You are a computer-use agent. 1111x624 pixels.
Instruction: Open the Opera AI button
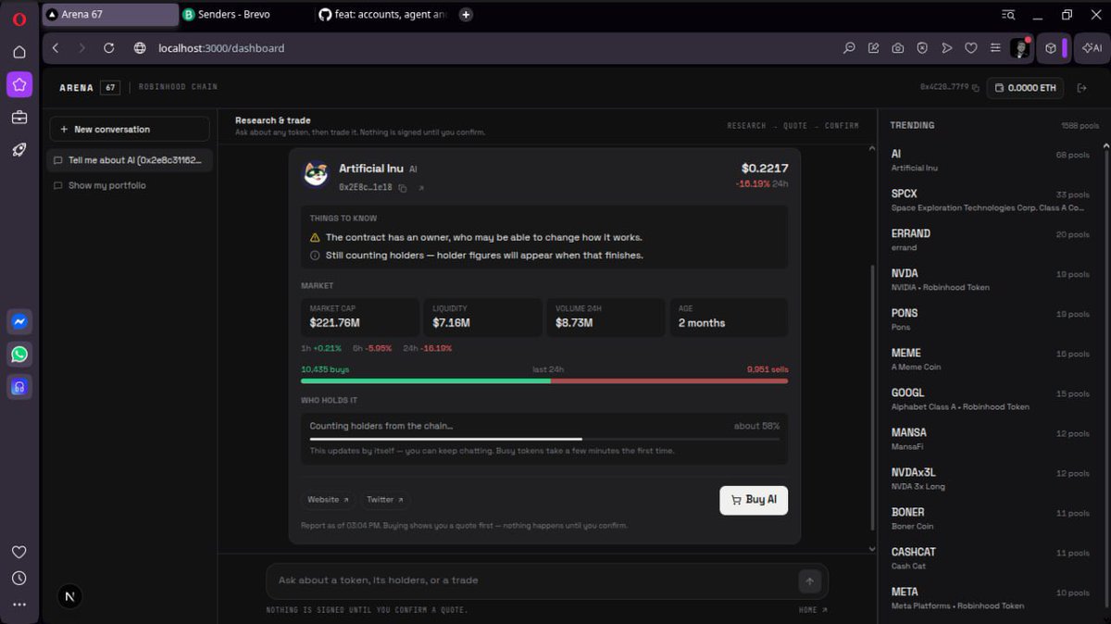click(x=1092, y=48)
